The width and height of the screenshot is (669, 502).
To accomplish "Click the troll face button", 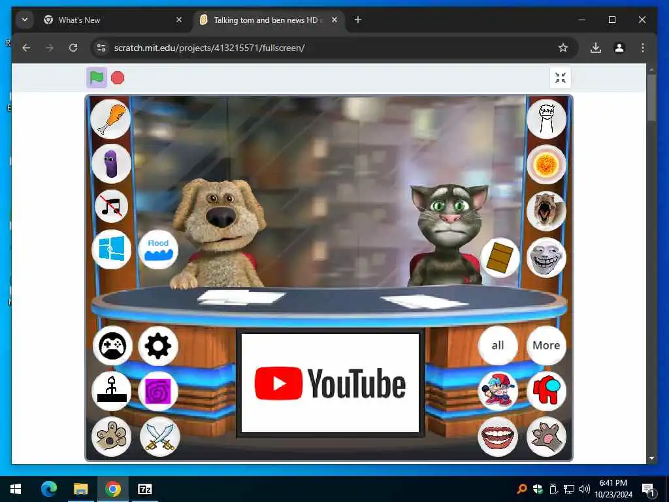I will pyautogui.click(x=546, y=258).
